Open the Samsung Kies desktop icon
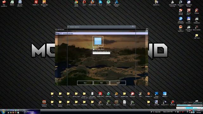203x114 pixels. (x=44, y=3)
